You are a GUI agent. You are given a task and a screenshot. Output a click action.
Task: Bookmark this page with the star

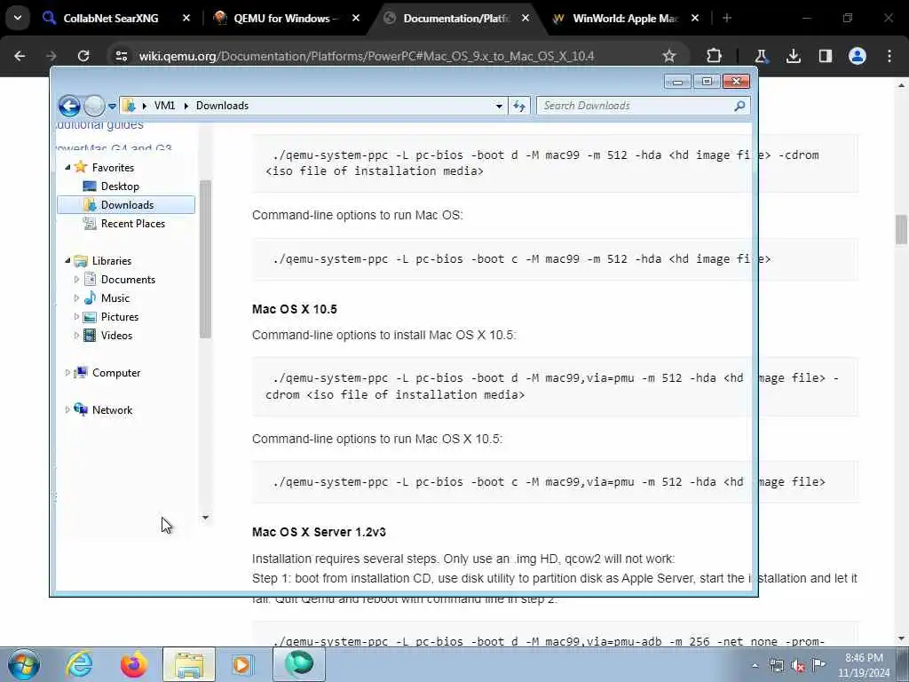tap(669, 56)
